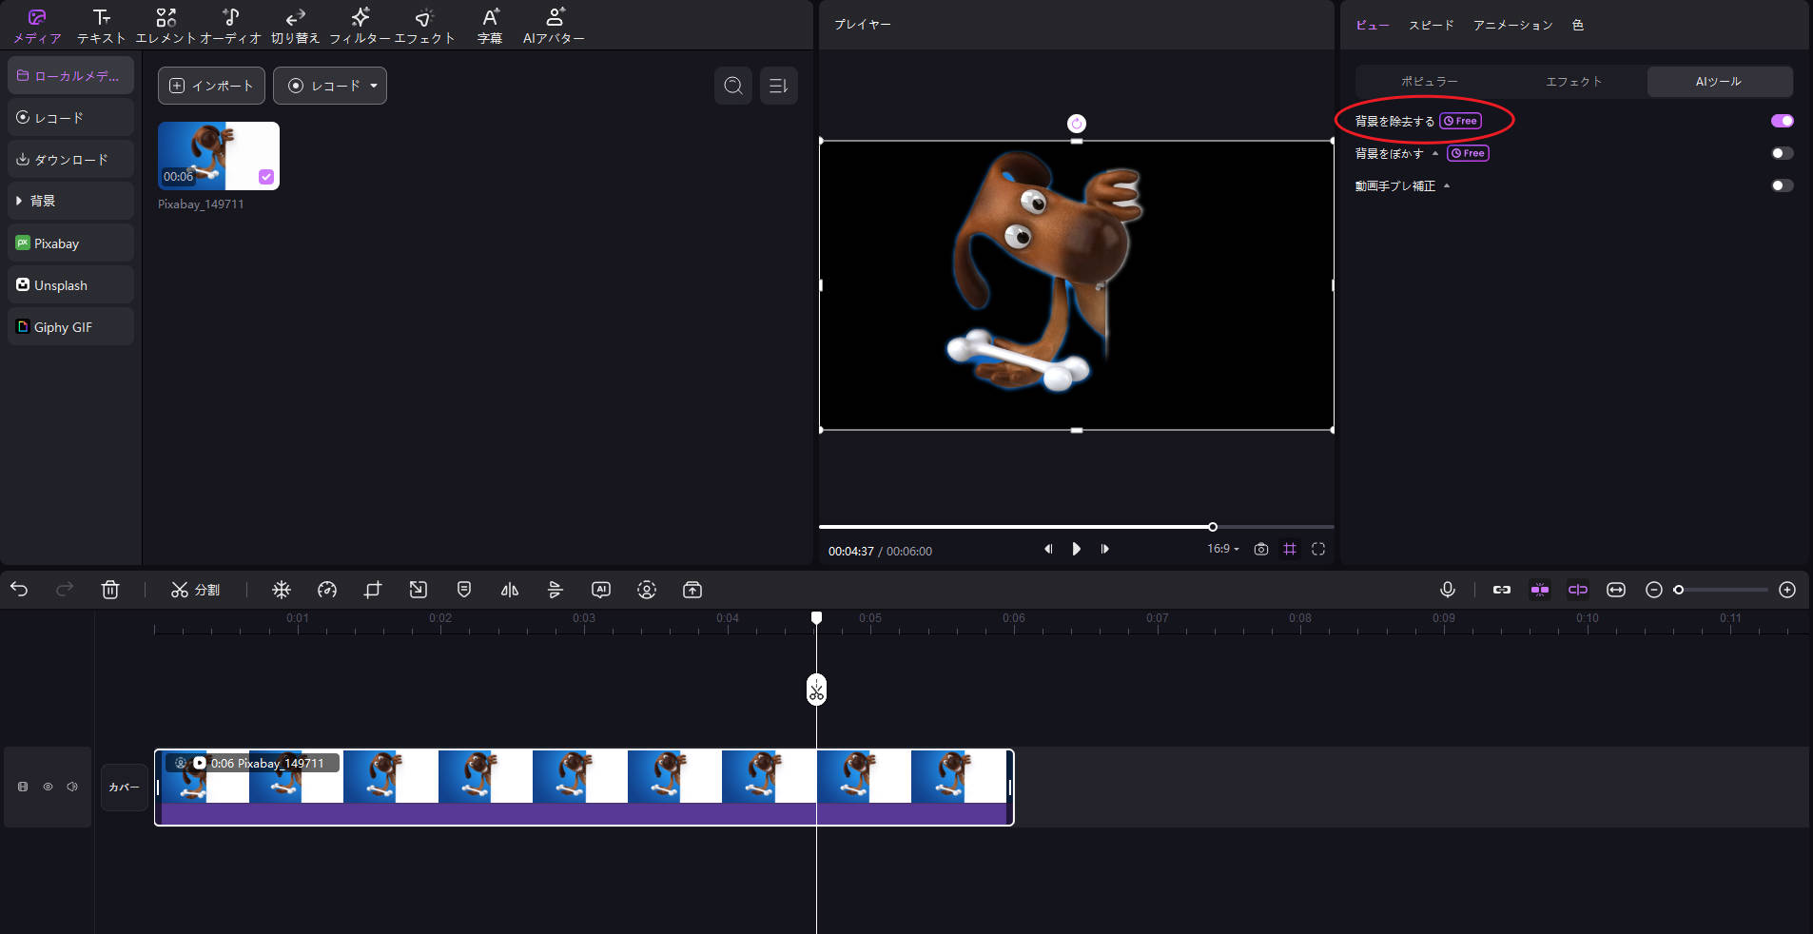1813x934 pixels.
Task: Select the crop tool in timeline toolbar
Action: point(373,590)
